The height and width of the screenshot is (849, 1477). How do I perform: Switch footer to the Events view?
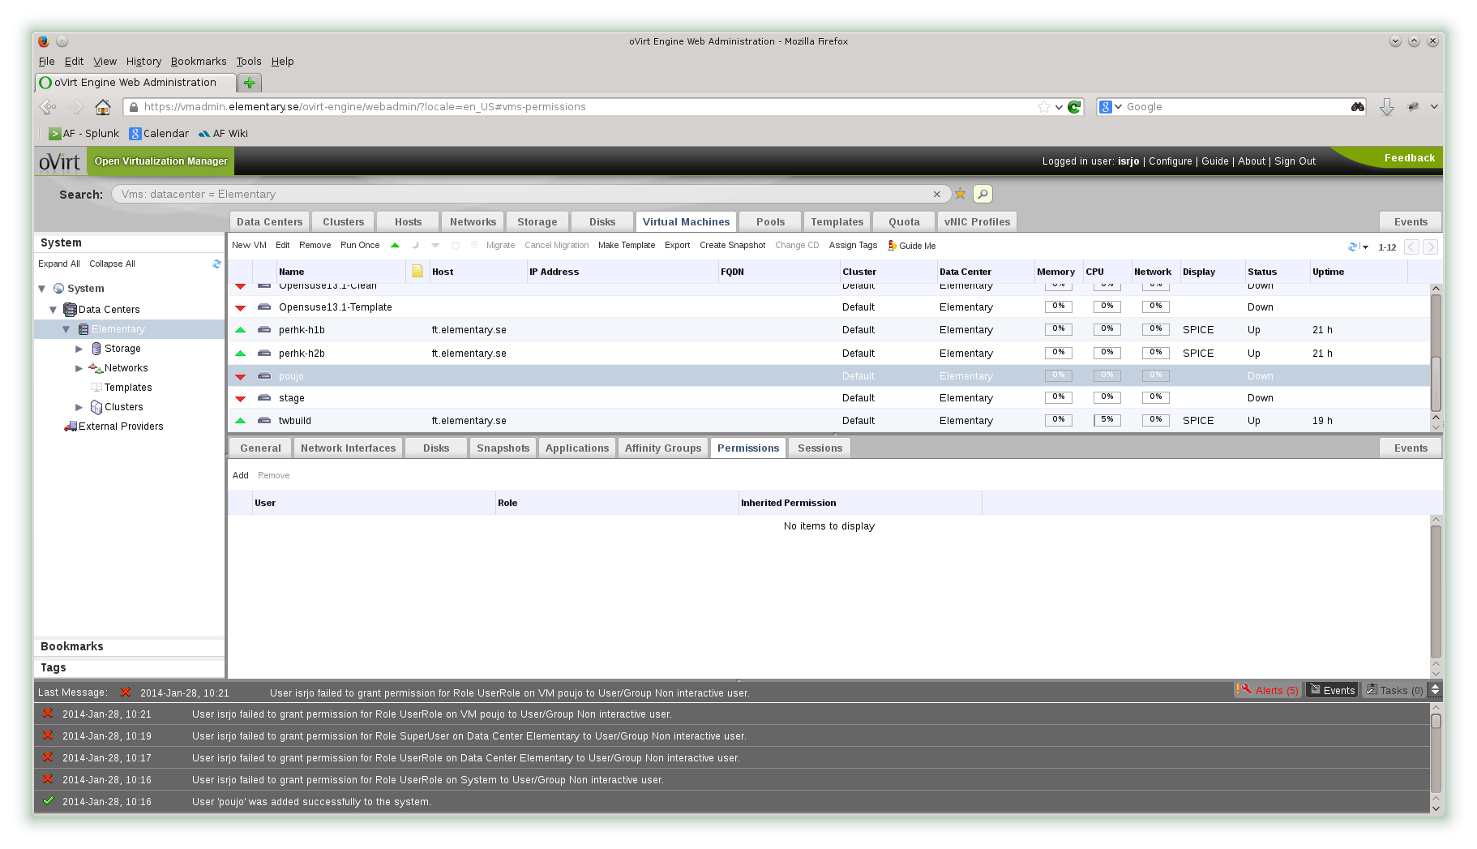[x=1332, y=690]
